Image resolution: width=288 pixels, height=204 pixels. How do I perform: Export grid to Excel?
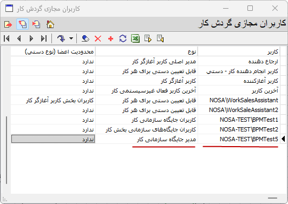135,38
